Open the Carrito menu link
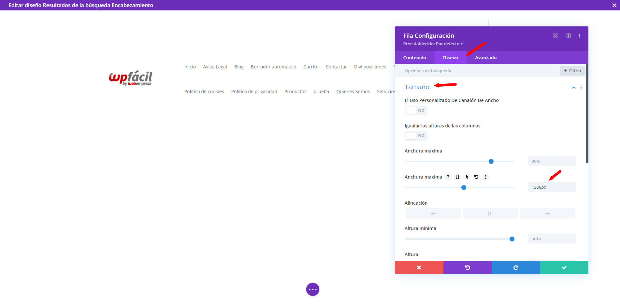This screenshot has width=620, height=304. pyautogui.click(x=311, y=67)
